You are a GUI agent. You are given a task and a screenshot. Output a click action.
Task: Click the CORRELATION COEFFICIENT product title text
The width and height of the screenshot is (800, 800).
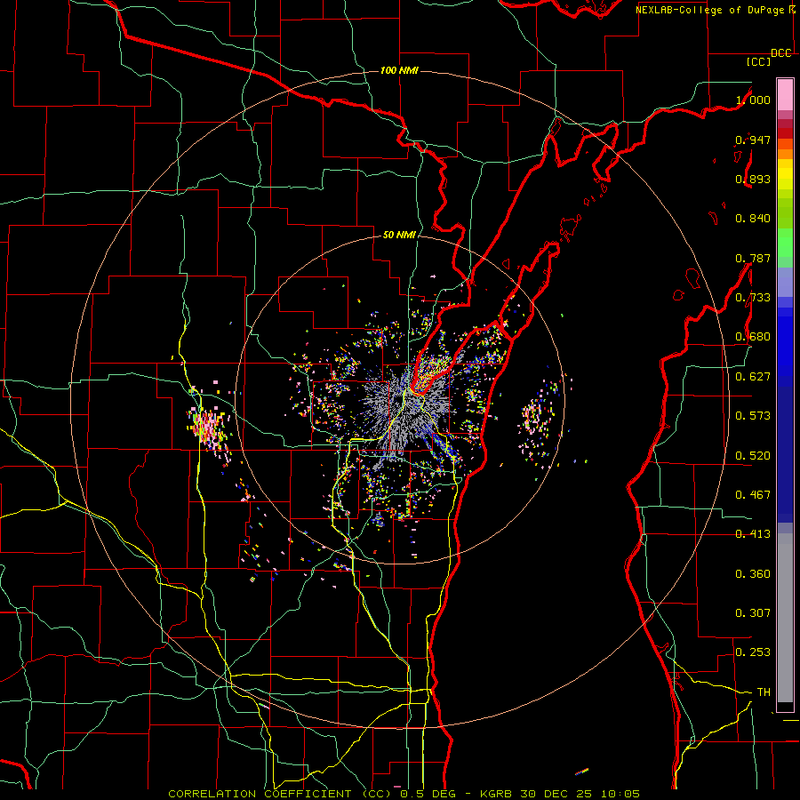pos(260,794)
